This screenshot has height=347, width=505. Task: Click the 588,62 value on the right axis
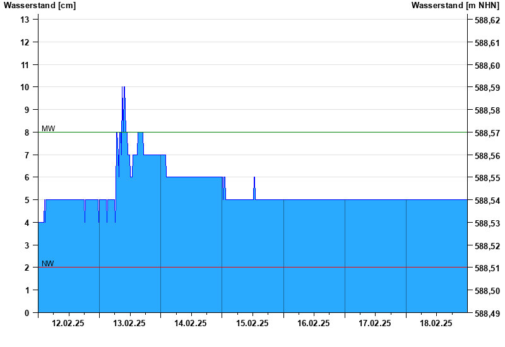(x=487, y=20)
